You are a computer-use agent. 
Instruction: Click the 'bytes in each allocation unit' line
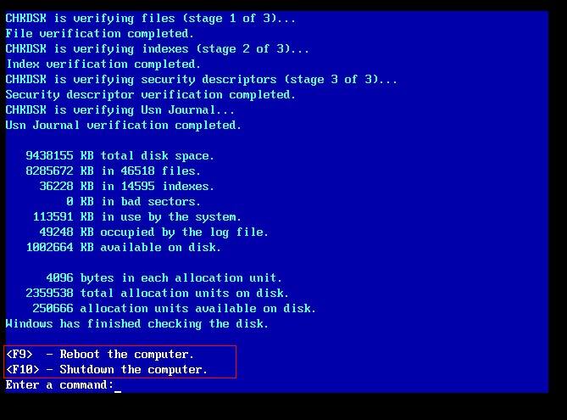[164, 277]
